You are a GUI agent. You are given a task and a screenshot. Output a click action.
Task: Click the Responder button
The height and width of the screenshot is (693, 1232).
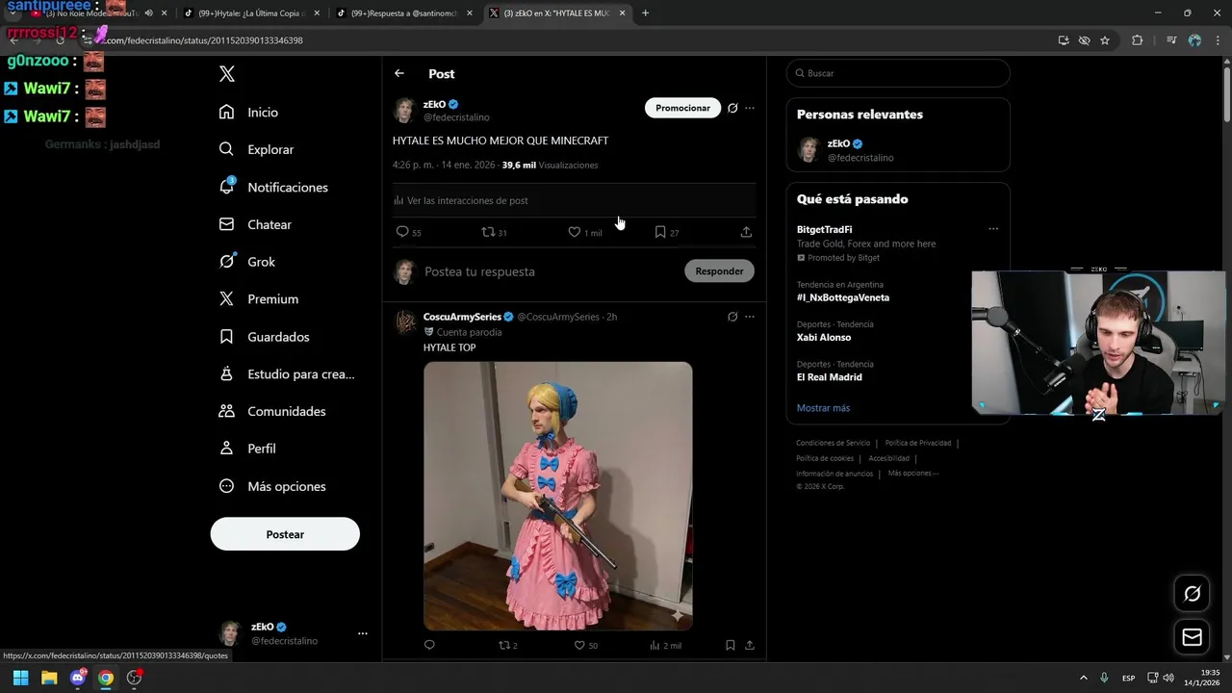click(x=719, y=271)
